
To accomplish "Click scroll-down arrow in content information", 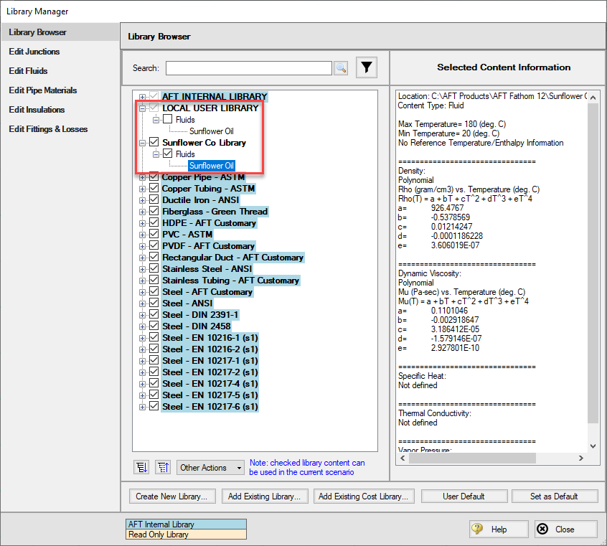I will (x=593, y=446).
